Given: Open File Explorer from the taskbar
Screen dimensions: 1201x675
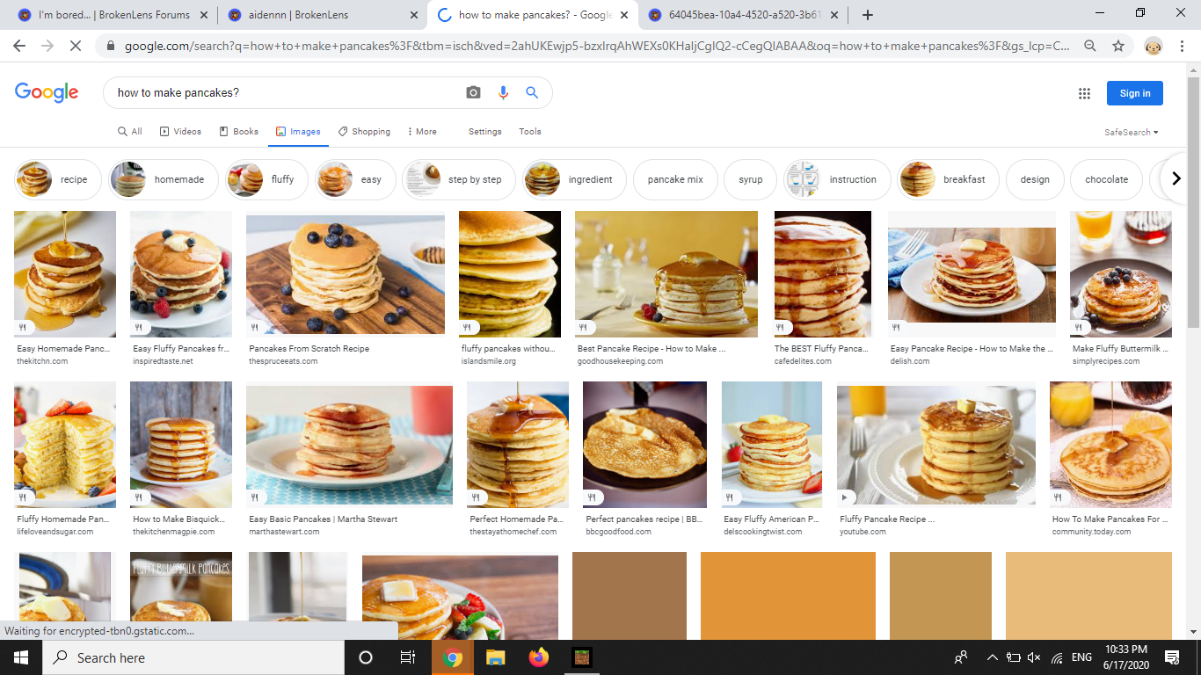Looking at the screenshot, I should click(495, 657).
